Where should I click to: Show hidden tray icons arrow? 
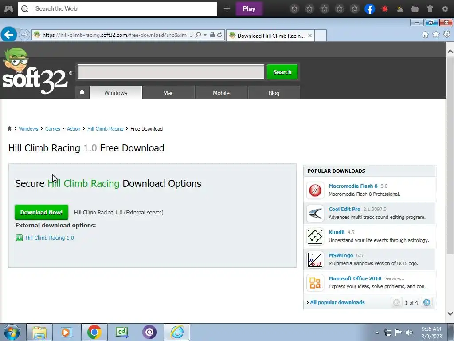377,333
